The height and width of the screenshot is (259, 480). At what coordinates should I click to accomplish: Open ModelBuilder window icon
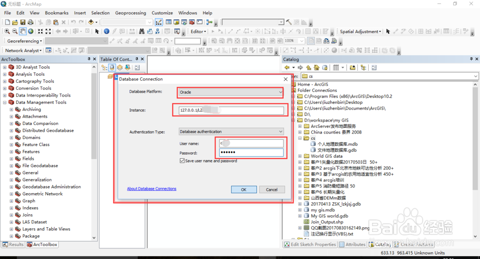pyautogui.click(x=209, y=22)
